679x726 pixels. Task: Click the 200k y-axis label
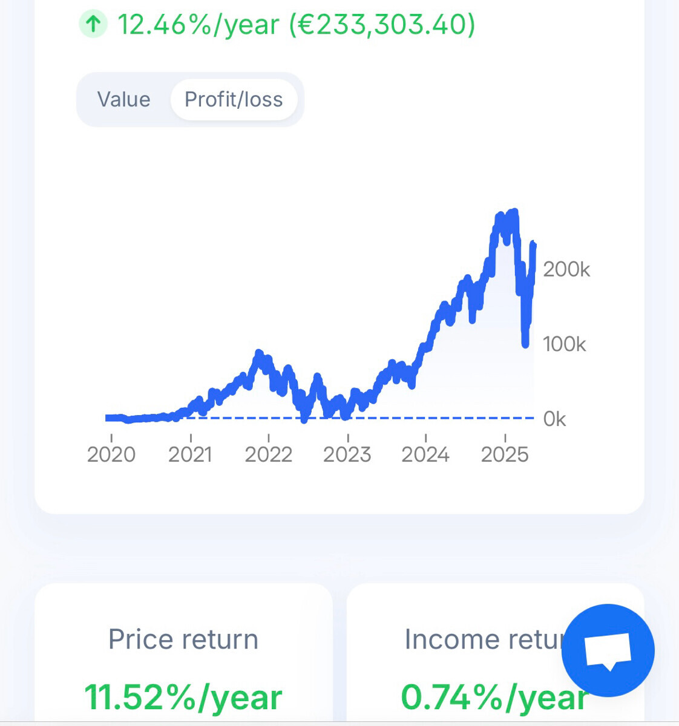pyautogui.click(x=566, y=269)
